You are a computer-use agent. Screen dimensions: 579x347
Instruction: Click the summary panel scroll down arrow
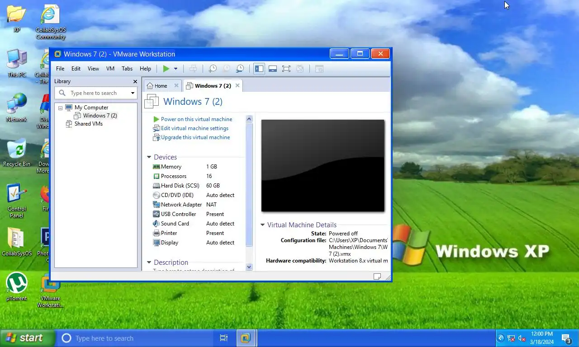[x=249, y=267]
